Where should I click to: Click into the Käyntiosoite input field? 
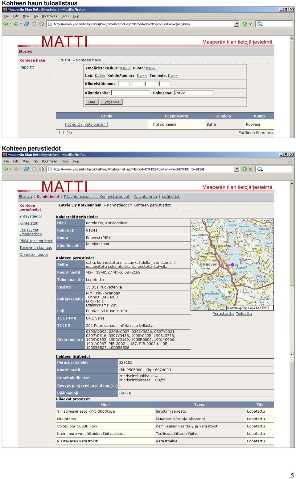coord(130,93)
